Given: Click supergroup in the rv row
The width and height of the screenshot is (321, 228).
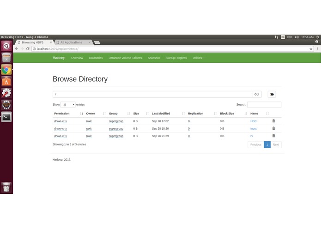Looking at the screenshot, I should [x=116, y=136].
